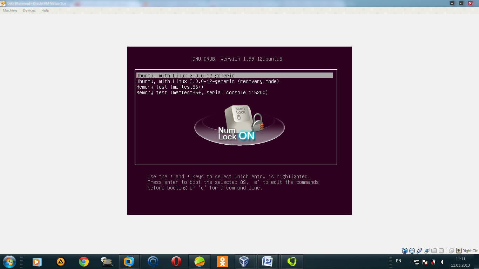
Task: Click the network adapters status icon
Action: (427, 251)
